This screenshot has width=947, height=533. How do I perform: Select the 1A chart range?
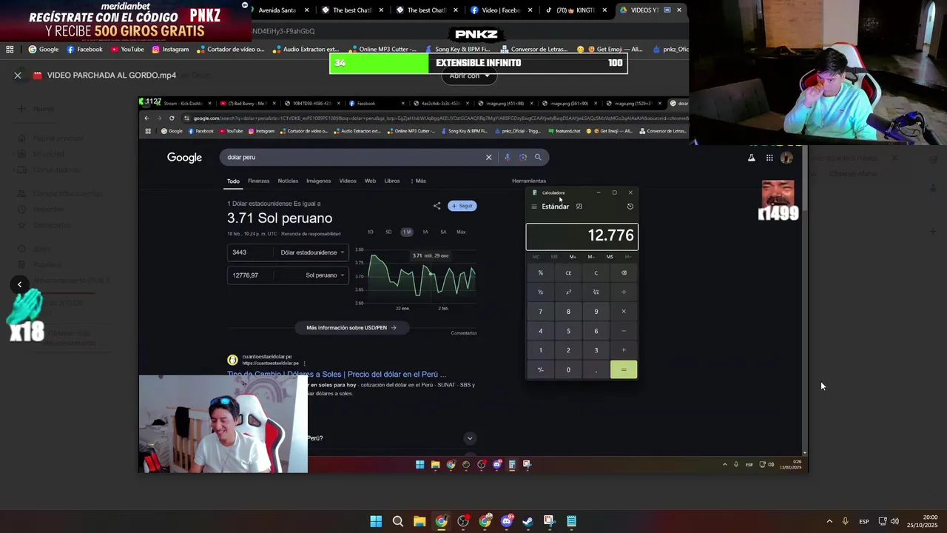coord(425,232)
